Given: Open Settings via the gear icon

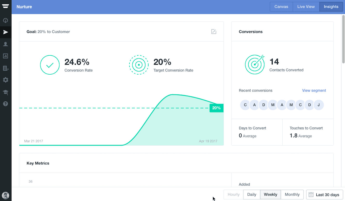Looking at the screenshot, I should coord(5,80).
